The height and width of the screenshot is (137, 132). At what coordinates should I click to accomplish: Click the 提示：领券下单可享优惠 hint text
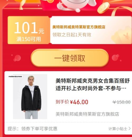coord(32,129)
